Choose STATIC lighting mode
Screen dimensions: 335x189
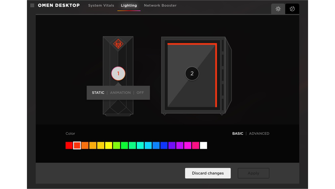(x=98, y=92)
